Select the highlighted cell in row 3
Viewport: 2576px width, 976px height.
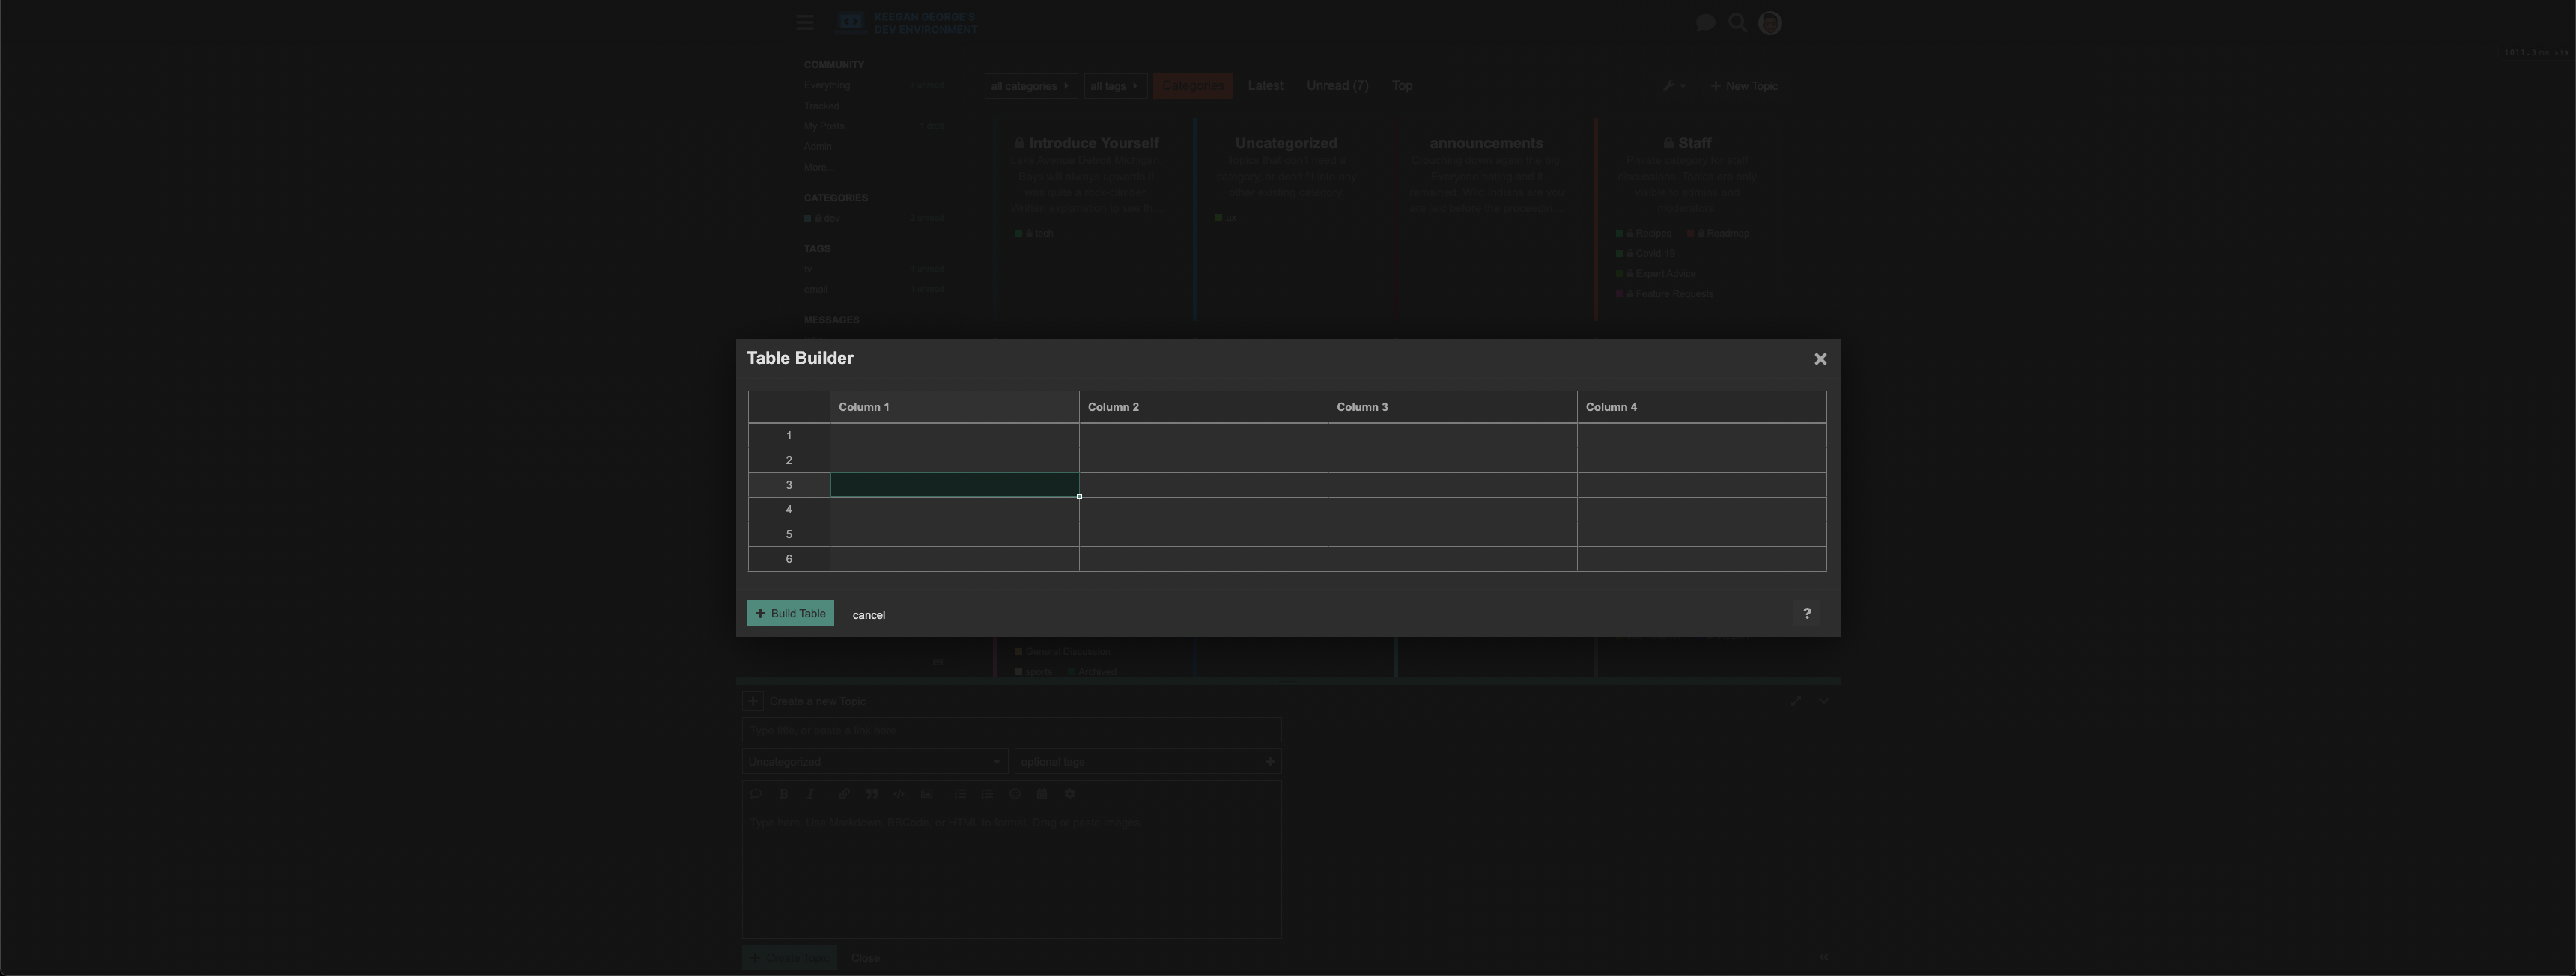[954, 485]
